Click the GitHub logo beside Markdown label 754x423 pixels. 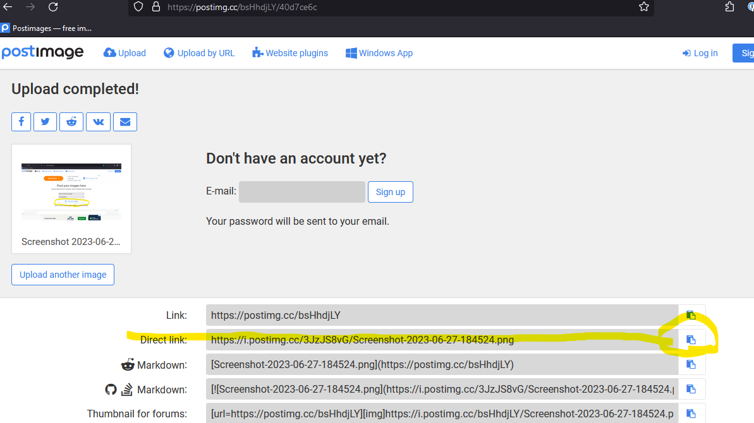111,390
